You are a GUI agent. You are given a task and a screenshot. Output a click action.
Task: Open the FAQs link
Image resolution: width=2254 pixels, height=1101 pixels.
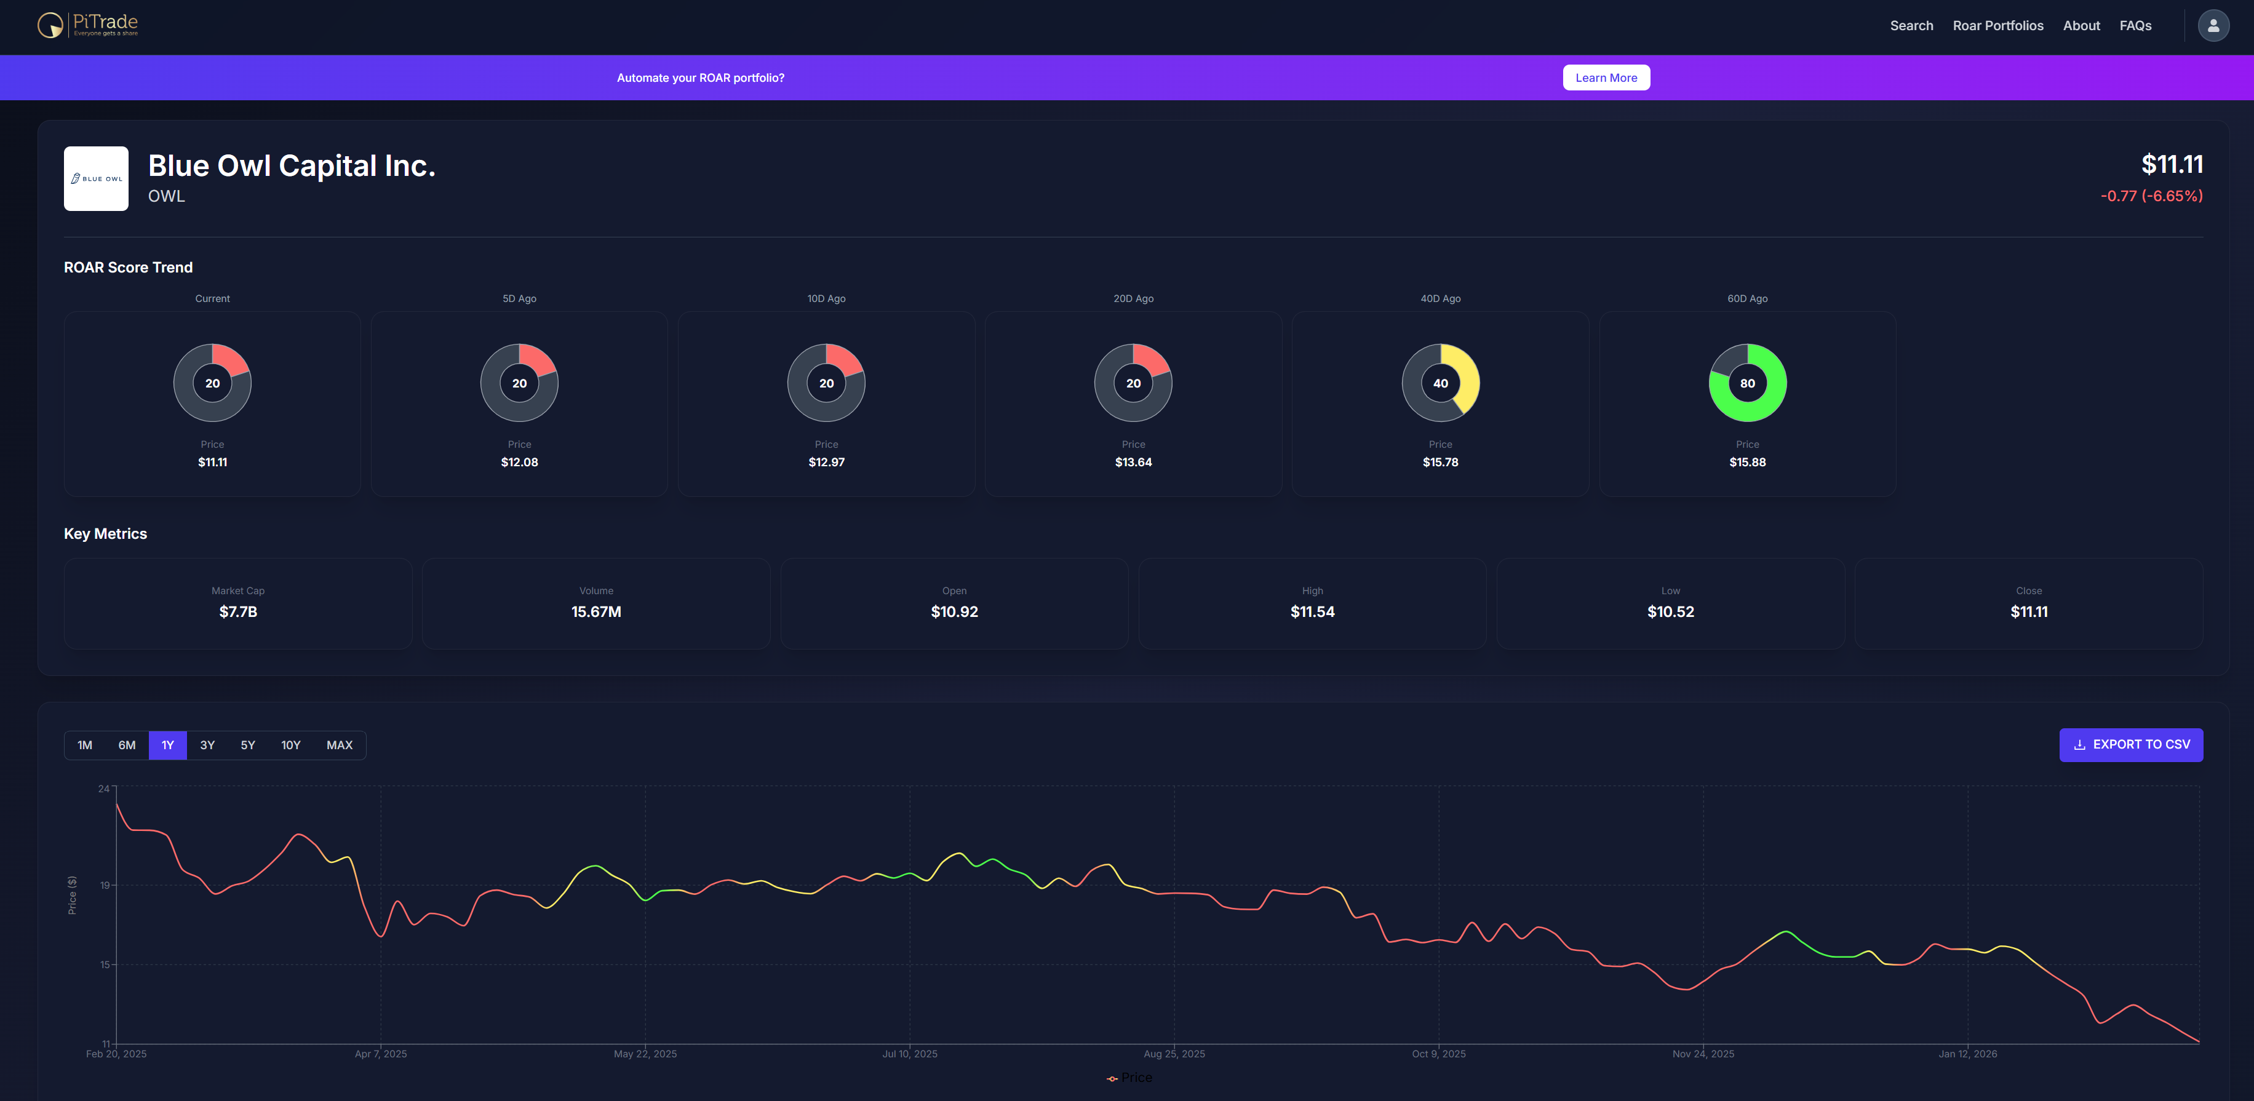(x=2135, y=25)
